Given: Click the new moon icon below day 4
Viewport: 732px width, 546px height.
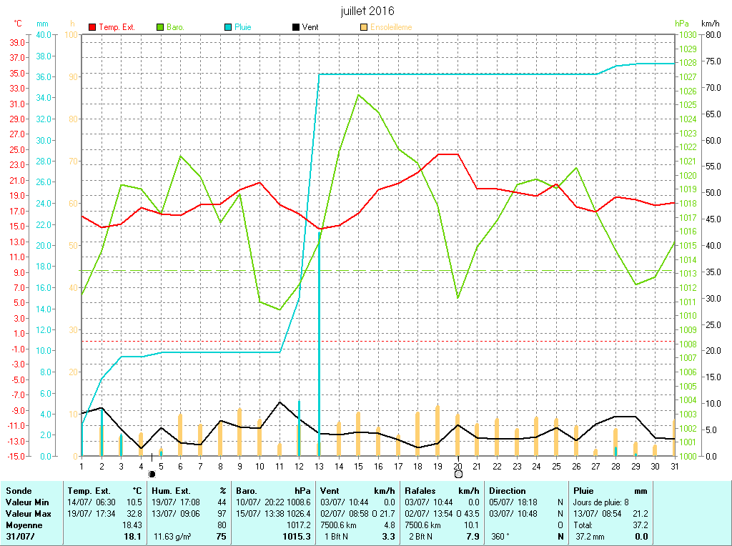Looking at the screenshot, I should click(x=152, y=474).
